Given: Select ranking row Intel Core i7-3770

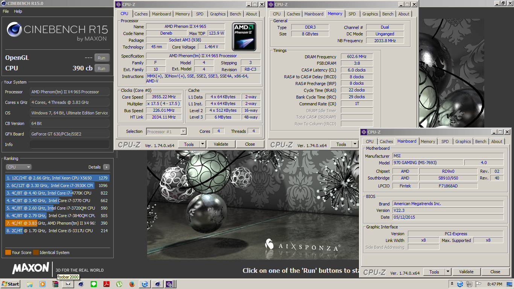Looking at the screenshot, I should (57, 201).
